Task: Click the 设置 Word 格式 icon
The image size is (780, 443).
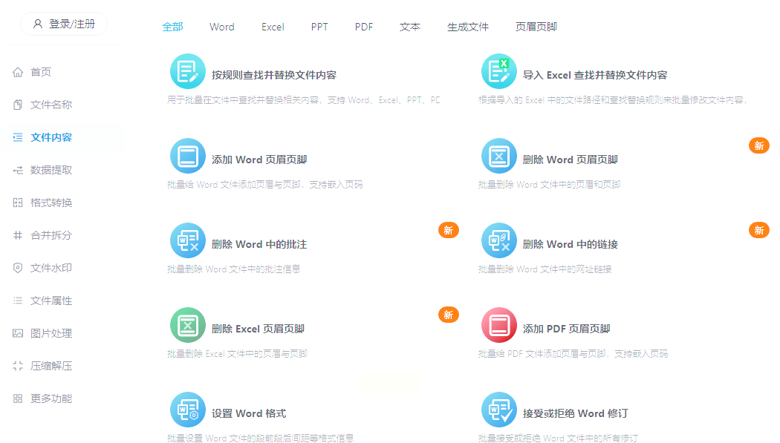Action: (x=187, y=410)
